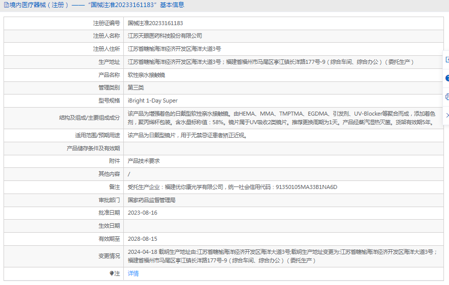Click approval date 2023-08-16
The height and width of the screenshot is (285, 449).
pos(142,213)
